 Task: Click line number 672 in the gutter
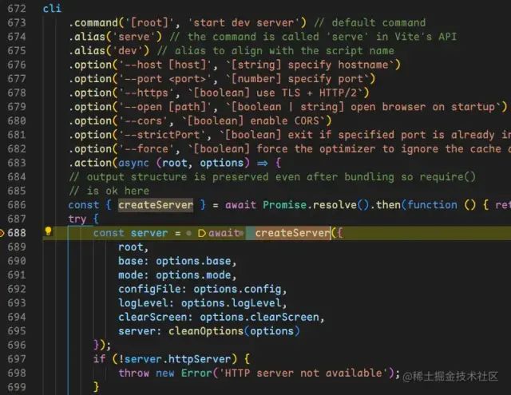point(17,9)
